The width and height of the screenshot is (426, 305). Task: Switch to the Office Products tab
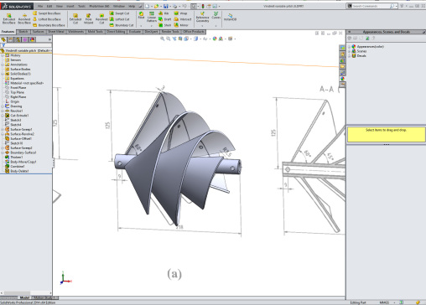click(194, 32)
